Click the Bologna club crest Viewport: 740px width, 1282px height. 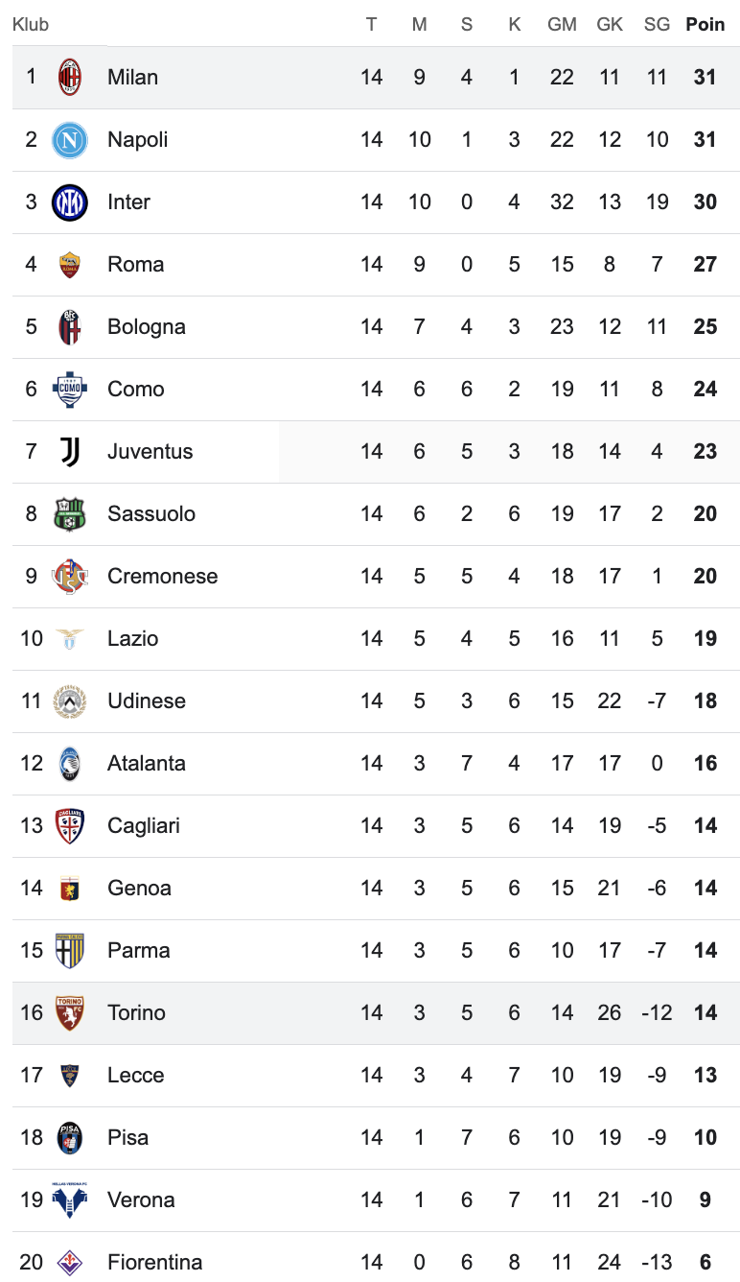pyautogui.click(x=70, y=326)
